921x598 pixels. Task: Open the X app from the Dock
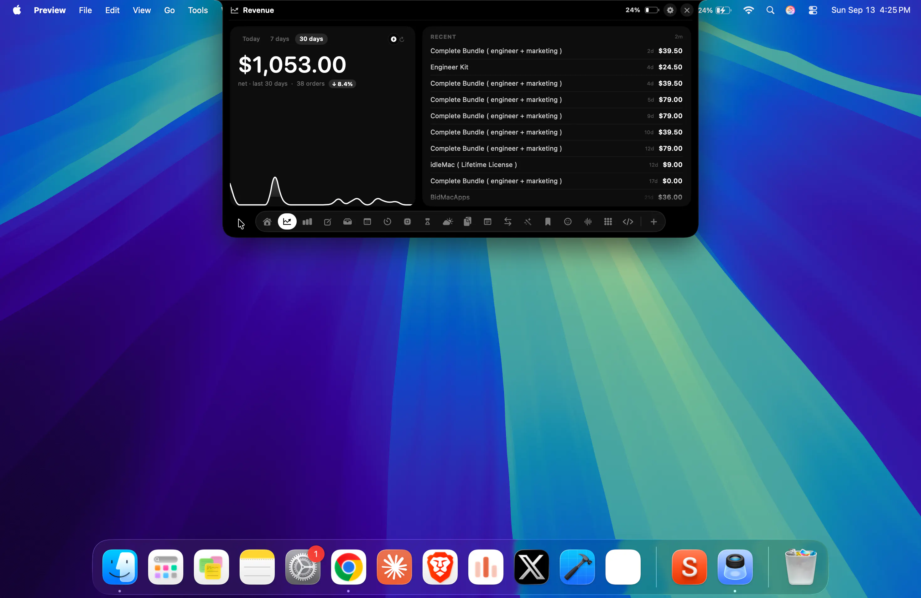pos(531,567)
